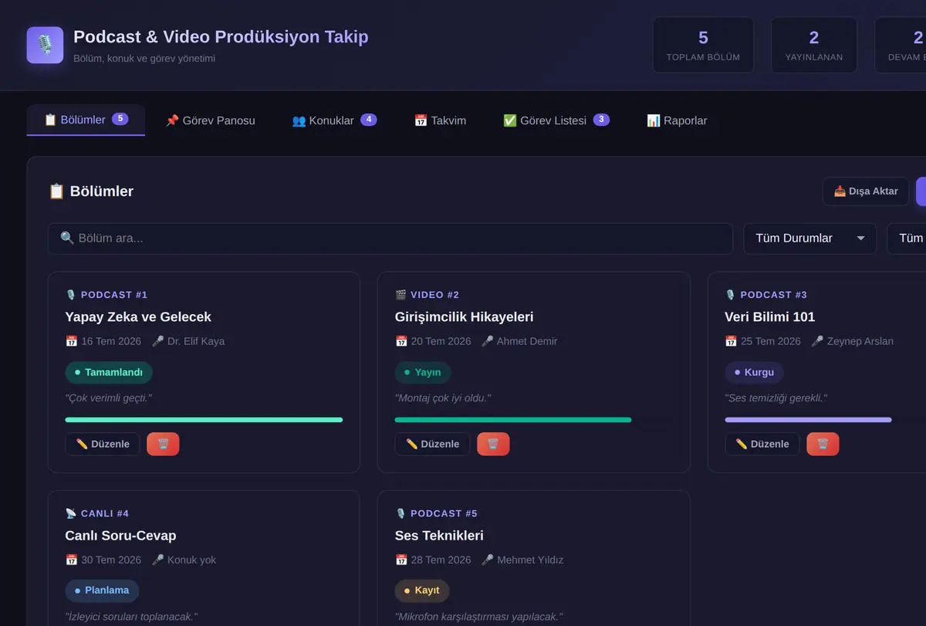
Task: Click the Toplam Bölüm stat card
Action: point(703,45)
